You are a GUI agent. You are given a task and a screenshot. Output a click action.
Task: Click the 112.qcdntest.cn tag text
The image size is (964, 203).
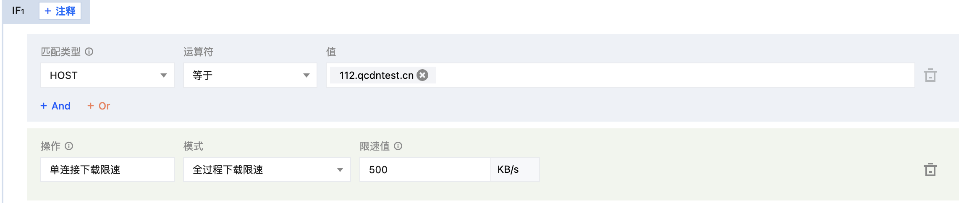pyautogui.click(x=377, y=75)
